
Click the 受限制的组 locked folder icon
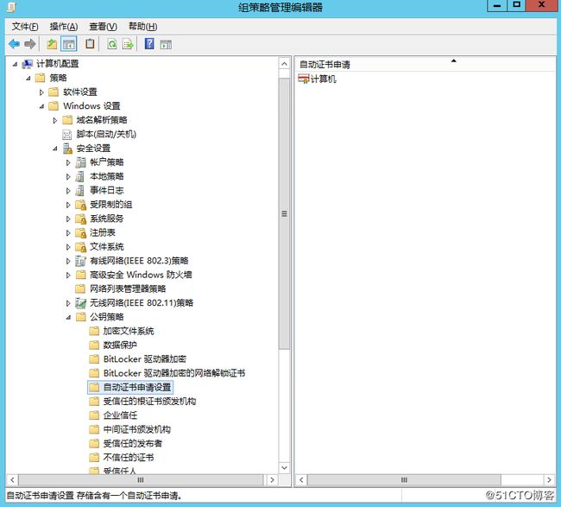pyautogui.click(x=81, y=205)
